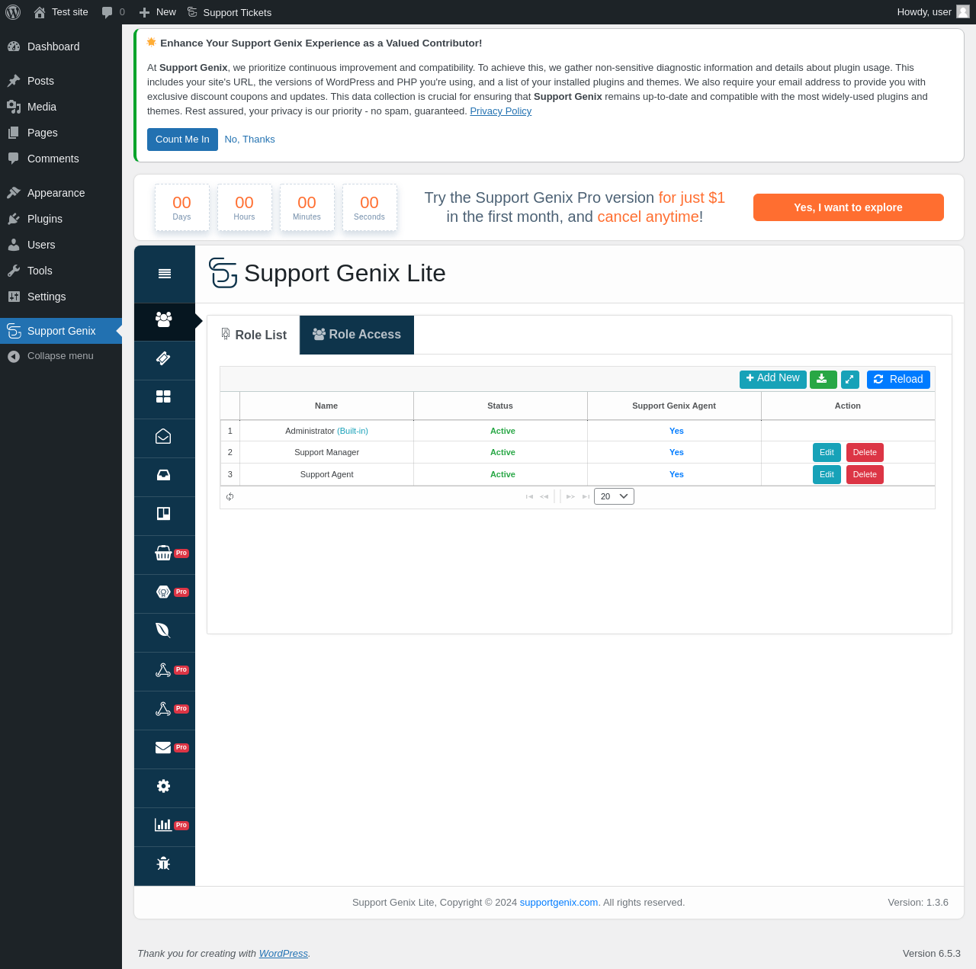Open New content menu in admin bar
Viewport: 976px width, 969px height.
pos(157,12)
